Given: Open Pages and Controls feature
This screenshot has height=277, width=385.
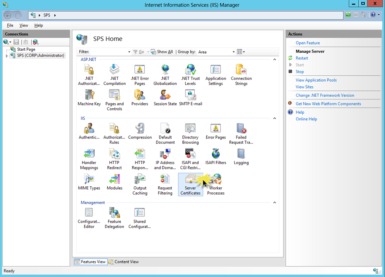Looking at the screenshot, I should (114, 100).
